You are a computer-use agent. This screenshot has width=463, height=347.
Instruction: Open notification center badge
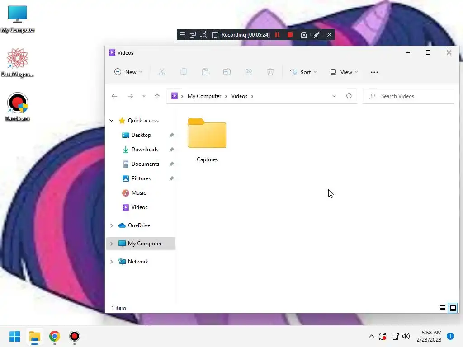coord(450,336)
